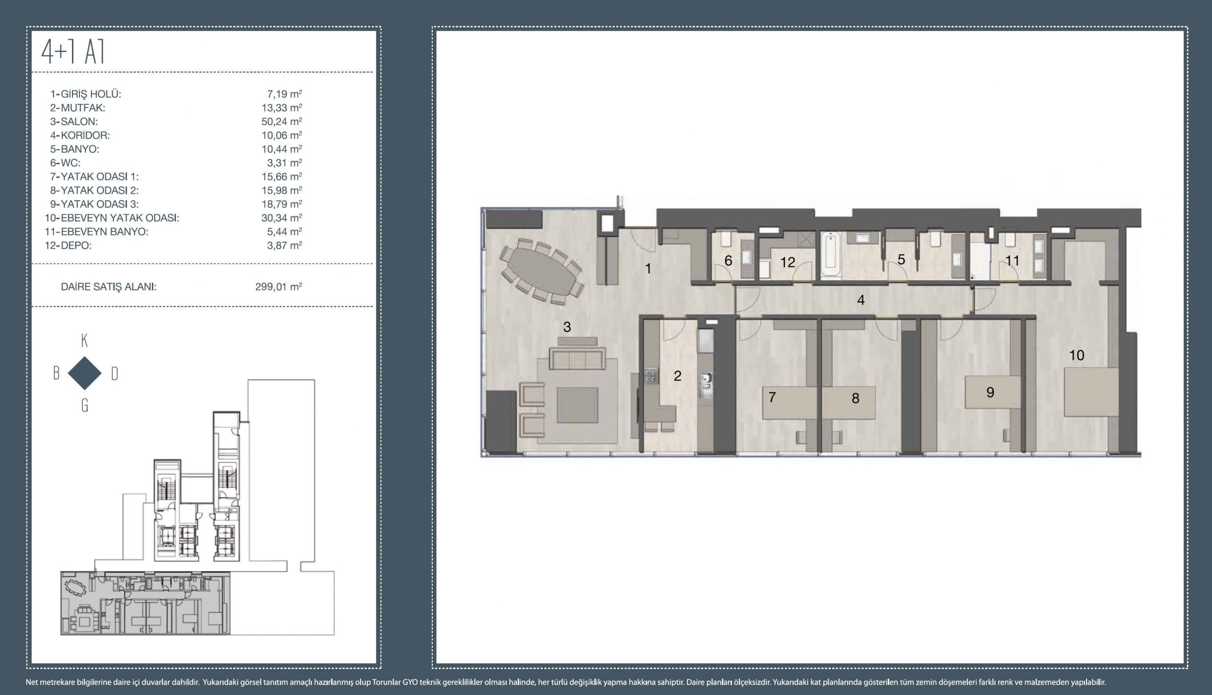1212x695 pixels.
Task: Click the bed in bedroom 9
Action: click(x=993, y=392)
